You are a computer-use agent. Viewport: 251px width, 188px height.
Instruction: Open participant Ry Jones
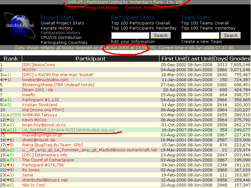[31, 170]
